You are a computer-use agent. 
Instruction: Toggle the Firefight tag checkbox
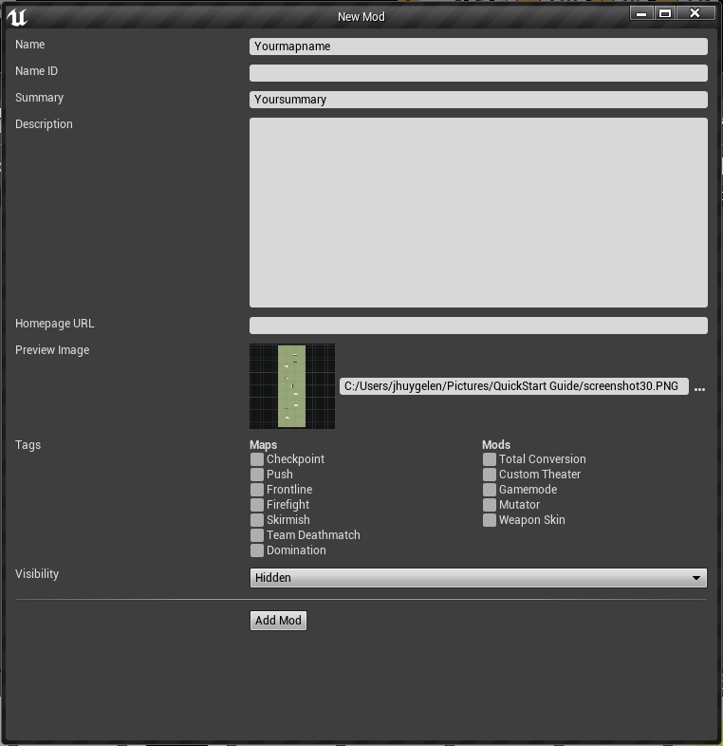pyautogui.click(x=257, y=505)
